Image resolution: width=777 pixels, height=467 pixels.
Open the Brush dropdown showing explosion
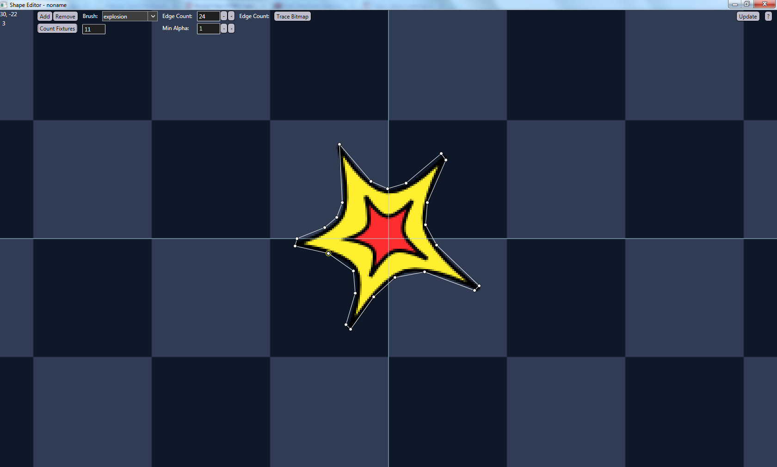click(129, 16)
